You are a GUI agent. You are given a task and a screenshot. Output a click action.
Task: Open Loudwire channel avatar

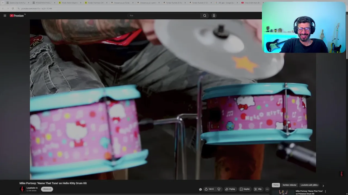22,189
